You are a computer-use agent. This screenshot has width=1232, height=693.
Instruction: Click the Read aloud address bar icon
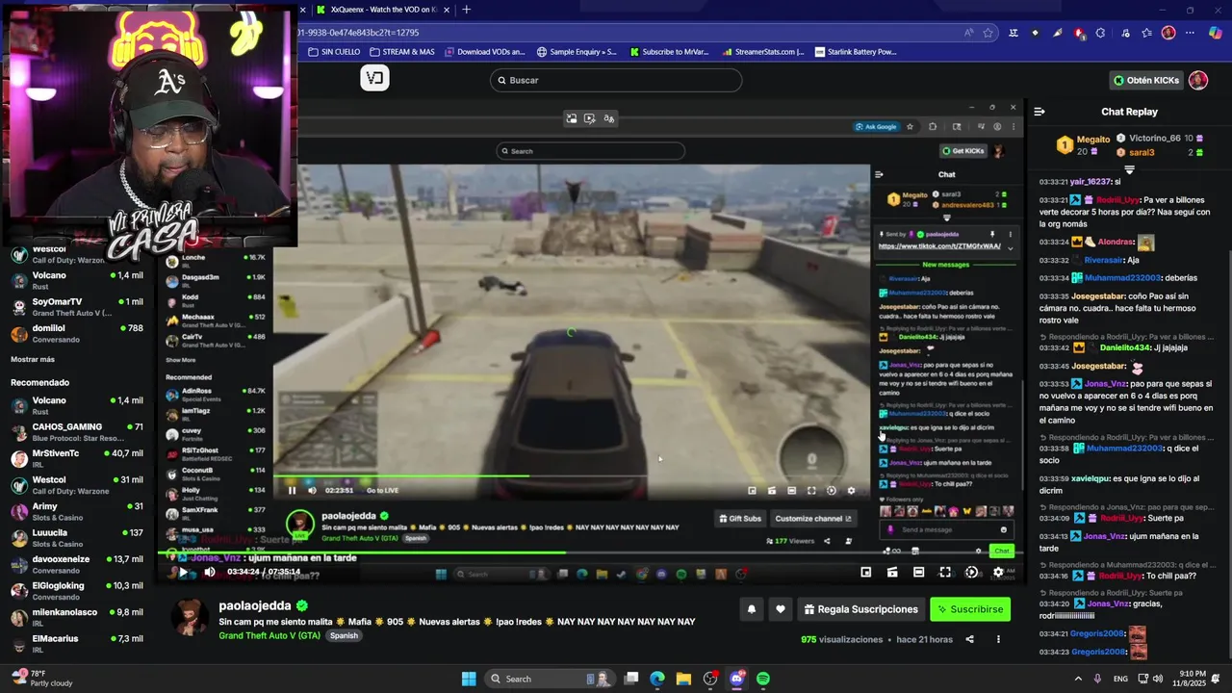(968, 33)
